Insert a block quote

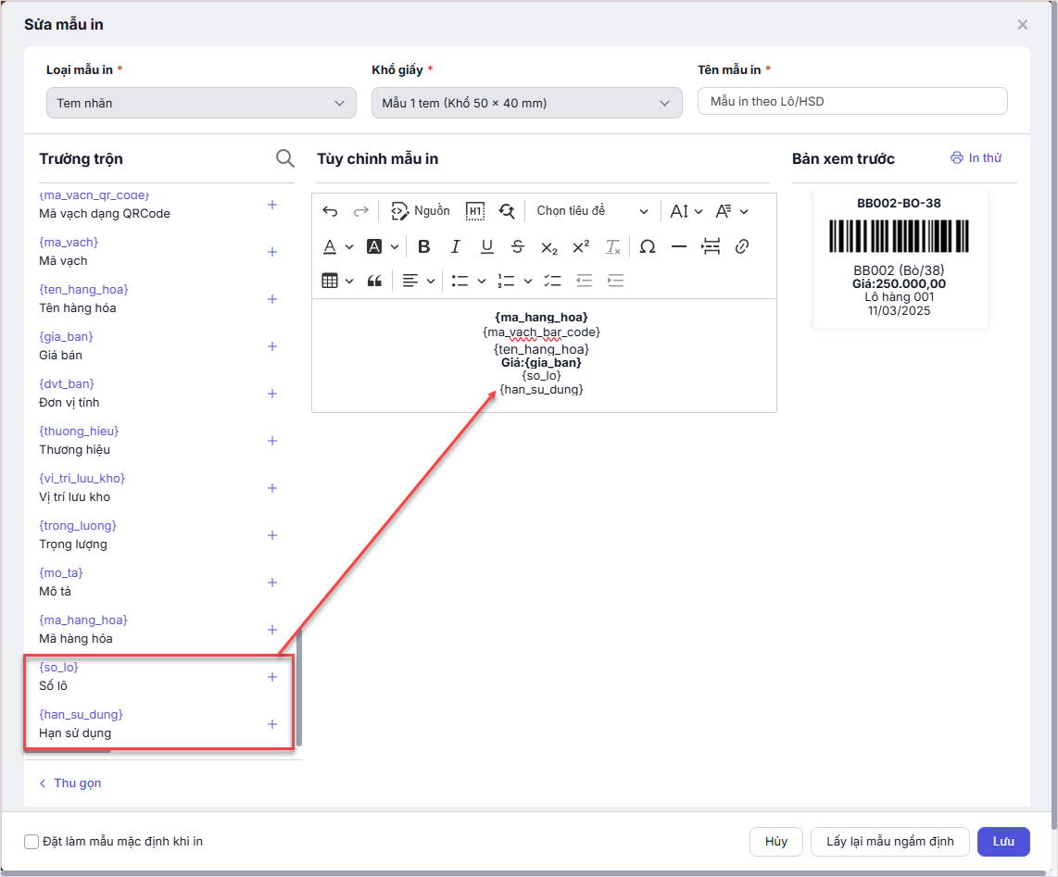374,281
